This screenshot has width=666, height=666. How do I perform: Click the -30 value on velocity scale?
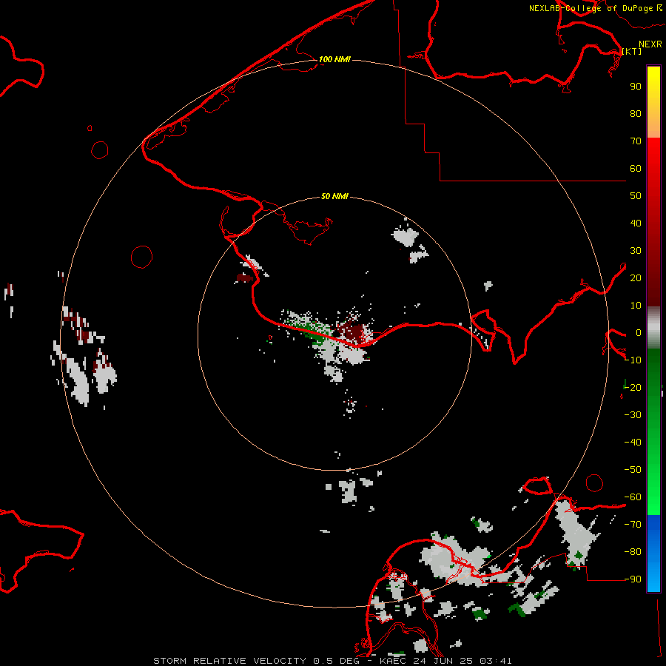[x=633, y=415]
